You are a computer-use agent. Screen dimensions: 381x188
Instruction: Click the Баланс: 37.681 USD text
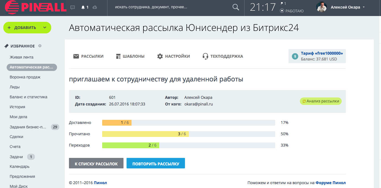click(x=319, y=59)
